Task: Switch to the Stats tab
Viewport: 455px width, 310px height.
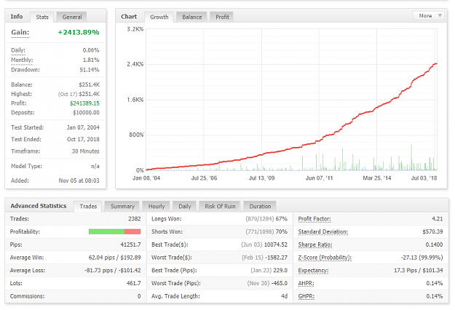Action: [42, 17]
